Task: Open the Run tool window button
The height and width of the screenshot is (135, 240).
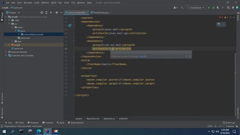Action: pyautogui.click(x=9, y=123)
